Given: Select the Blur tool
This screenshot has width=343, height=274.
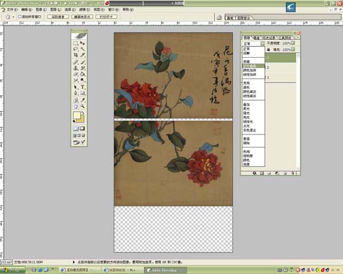Looking at the screenshot, I should click(x=75, y=80).
